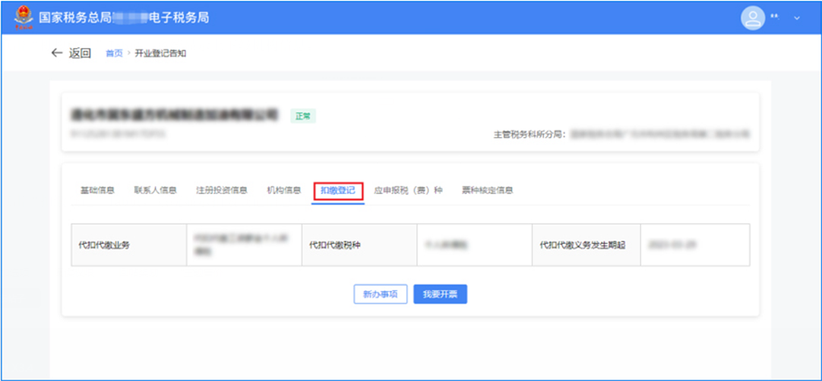
Task: Click the tax bureau emblem logo
Action: click(23, 17)
